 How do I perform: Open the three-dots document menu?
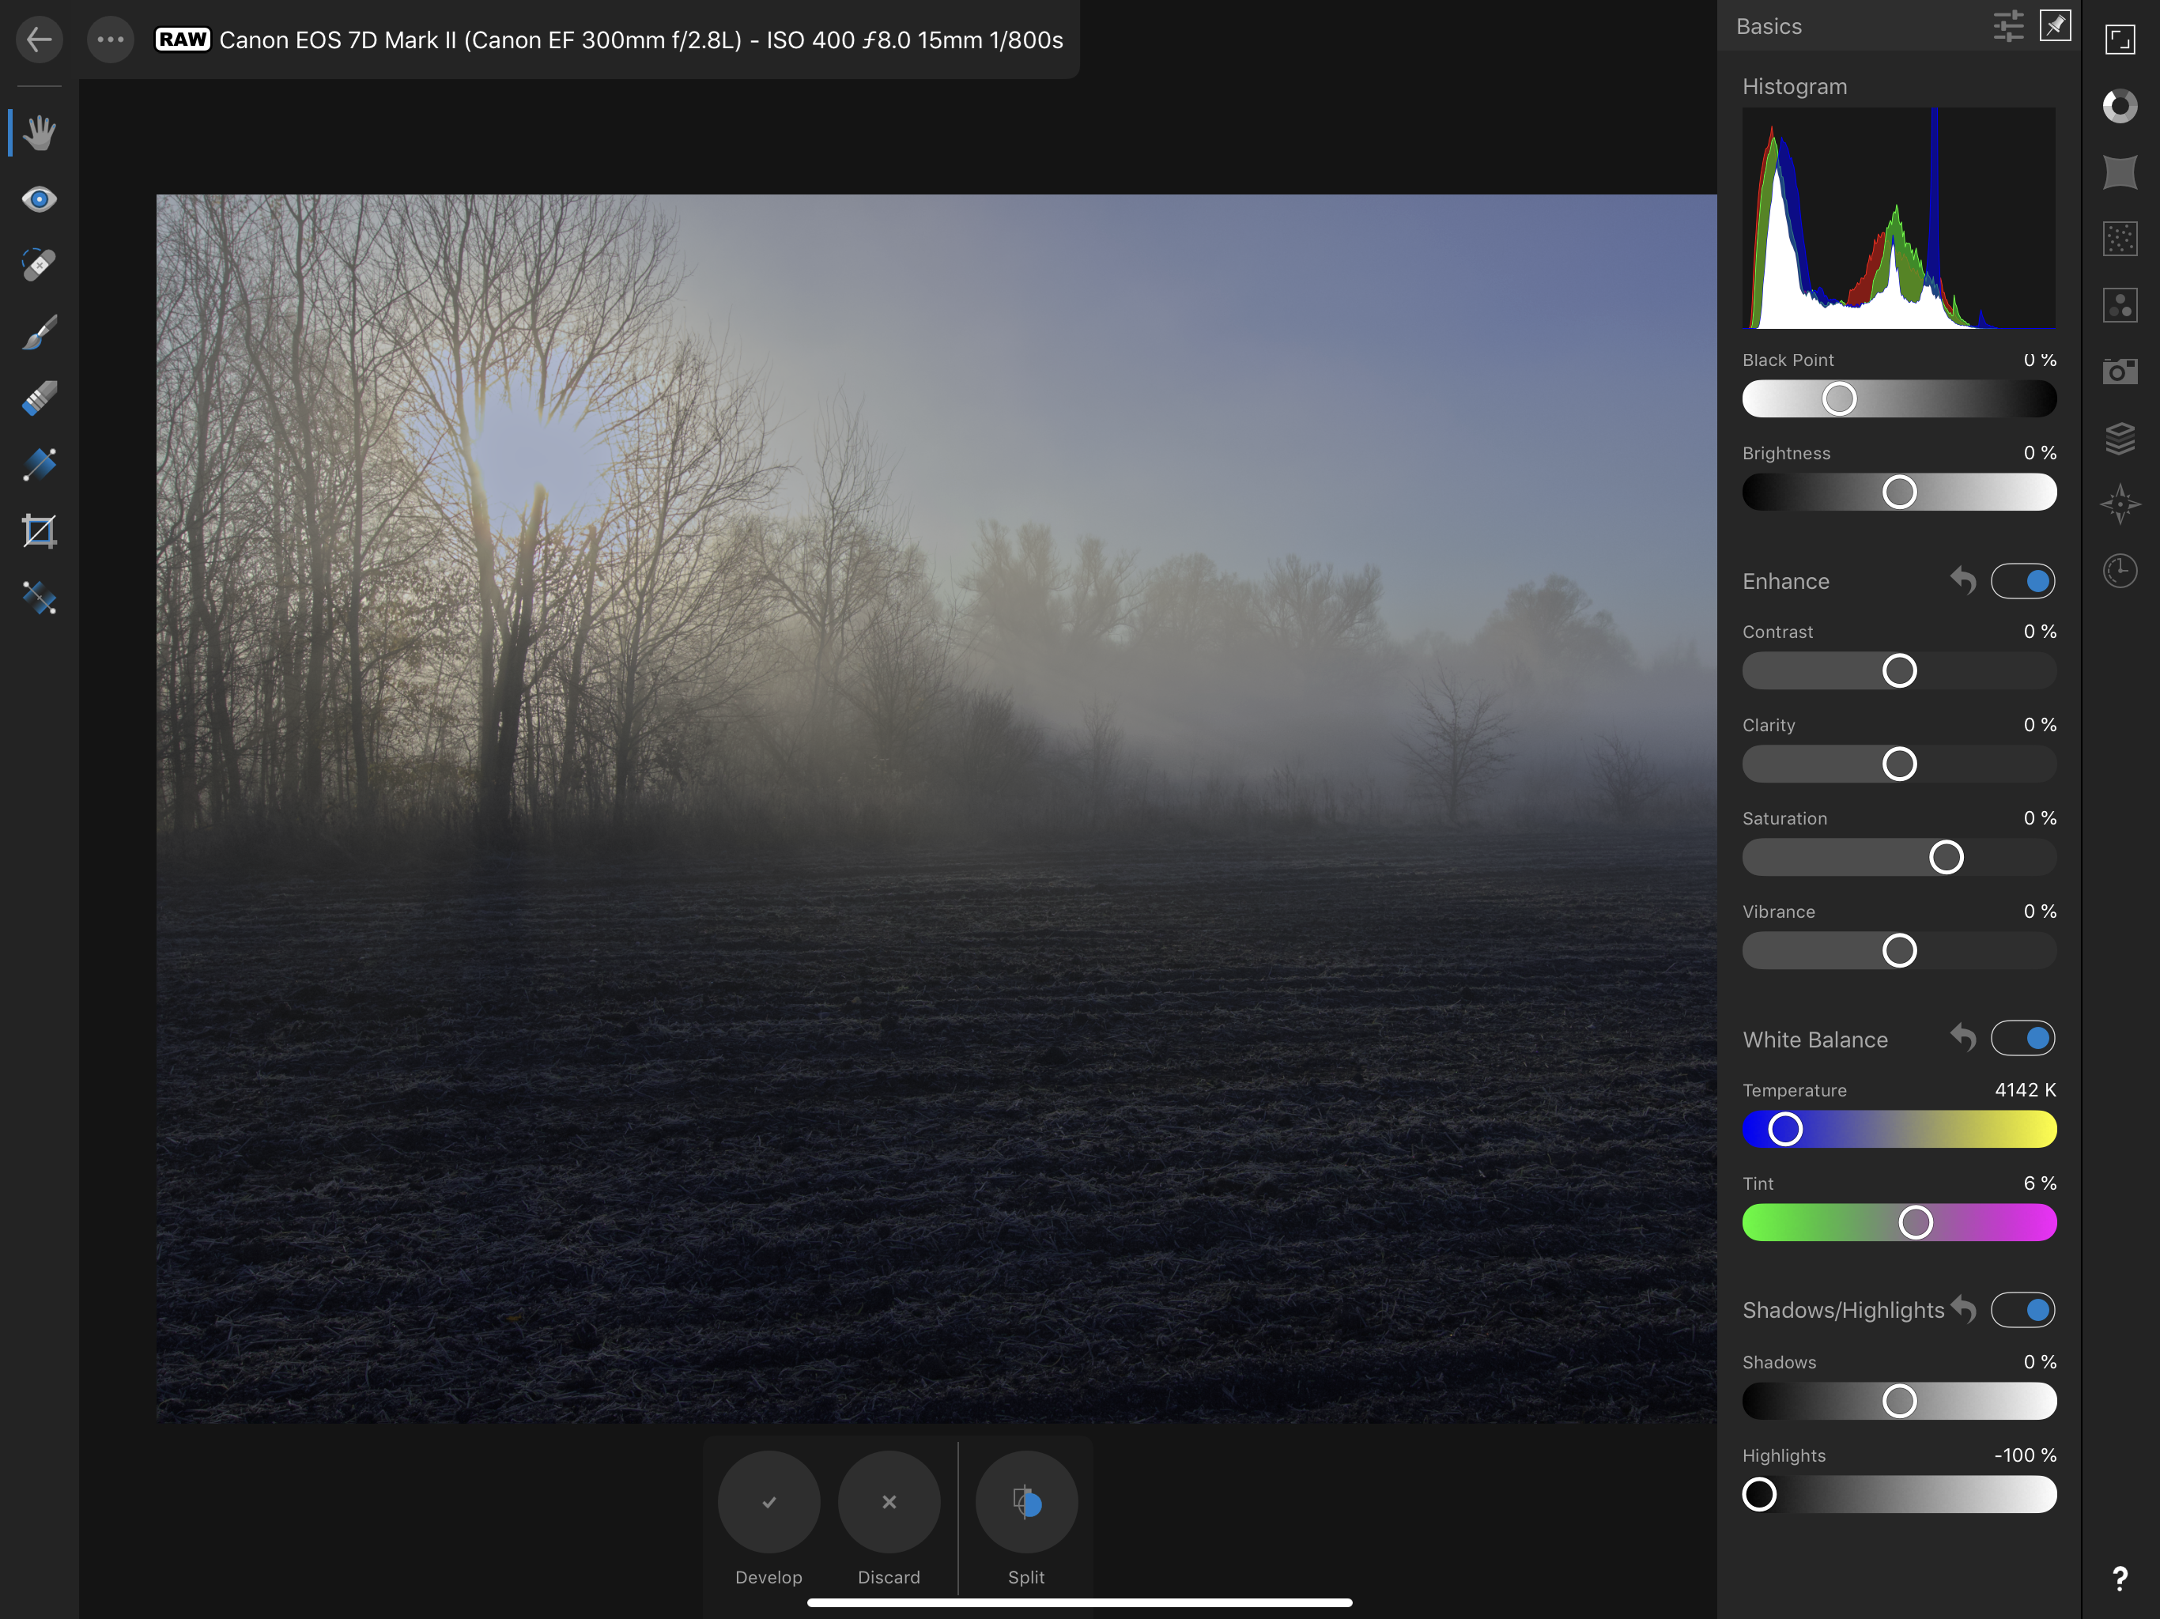coord(111,40)
